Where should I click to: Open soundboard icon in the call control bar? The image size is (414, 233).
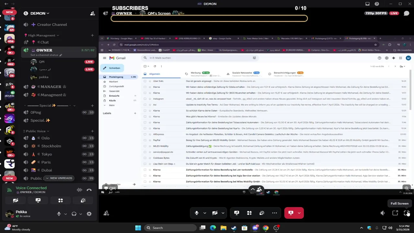click(262, 213)
